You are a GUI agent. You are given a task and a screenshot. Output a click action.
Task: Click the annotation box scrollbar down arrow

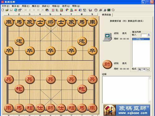[x=150, y=102]
